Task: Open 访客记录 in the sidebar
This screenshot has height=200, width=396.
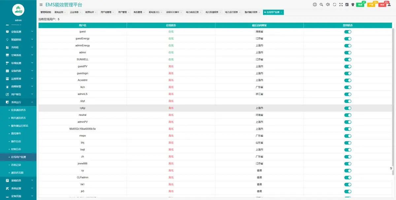Action: coord(16,165)
